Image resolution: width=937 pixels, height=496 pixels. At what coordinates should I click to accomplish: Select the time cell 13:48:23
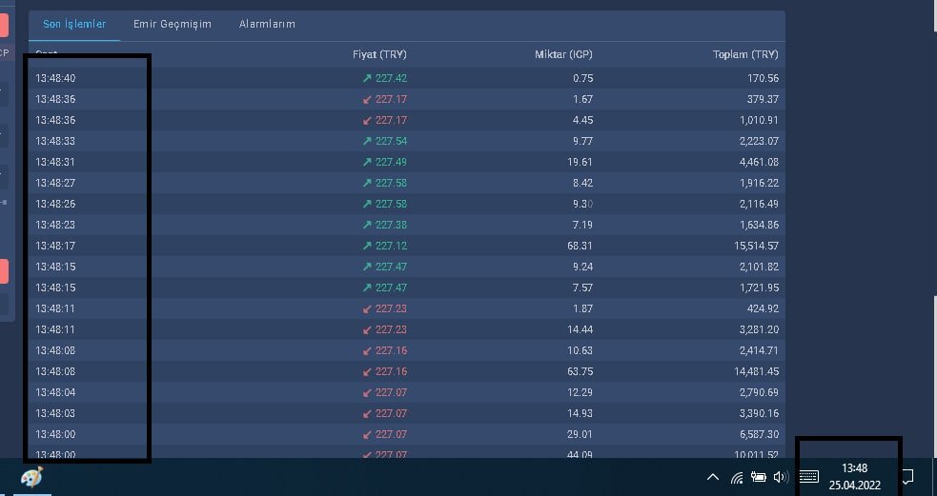click(55, 225)
